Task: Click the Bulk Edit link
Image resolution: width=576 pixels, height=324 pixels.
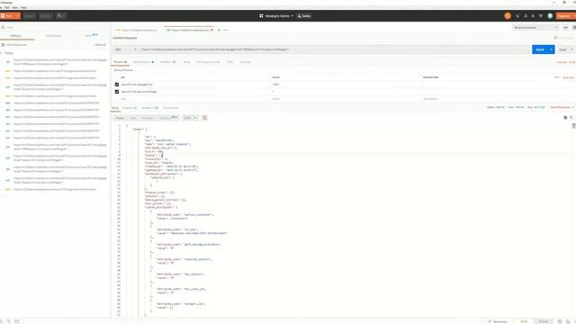Action: (568, 77)
